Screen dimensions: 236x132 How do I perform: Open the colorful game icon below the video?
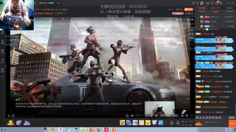pos(19,123)
